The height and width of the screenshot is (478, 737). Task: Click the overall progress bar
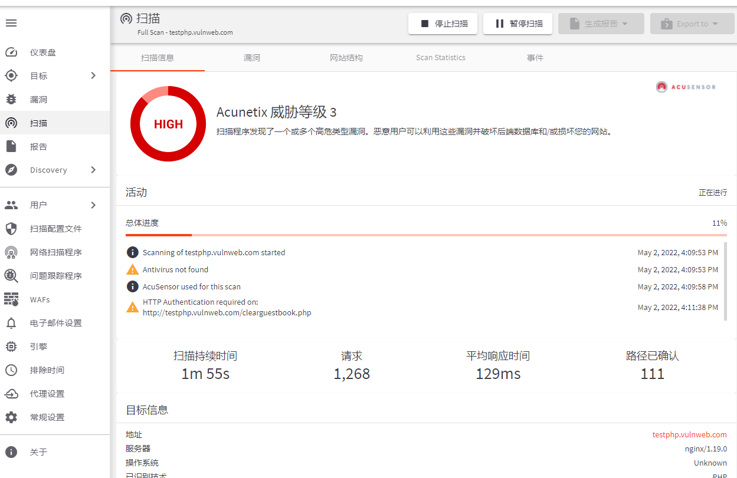pos(426,235)
